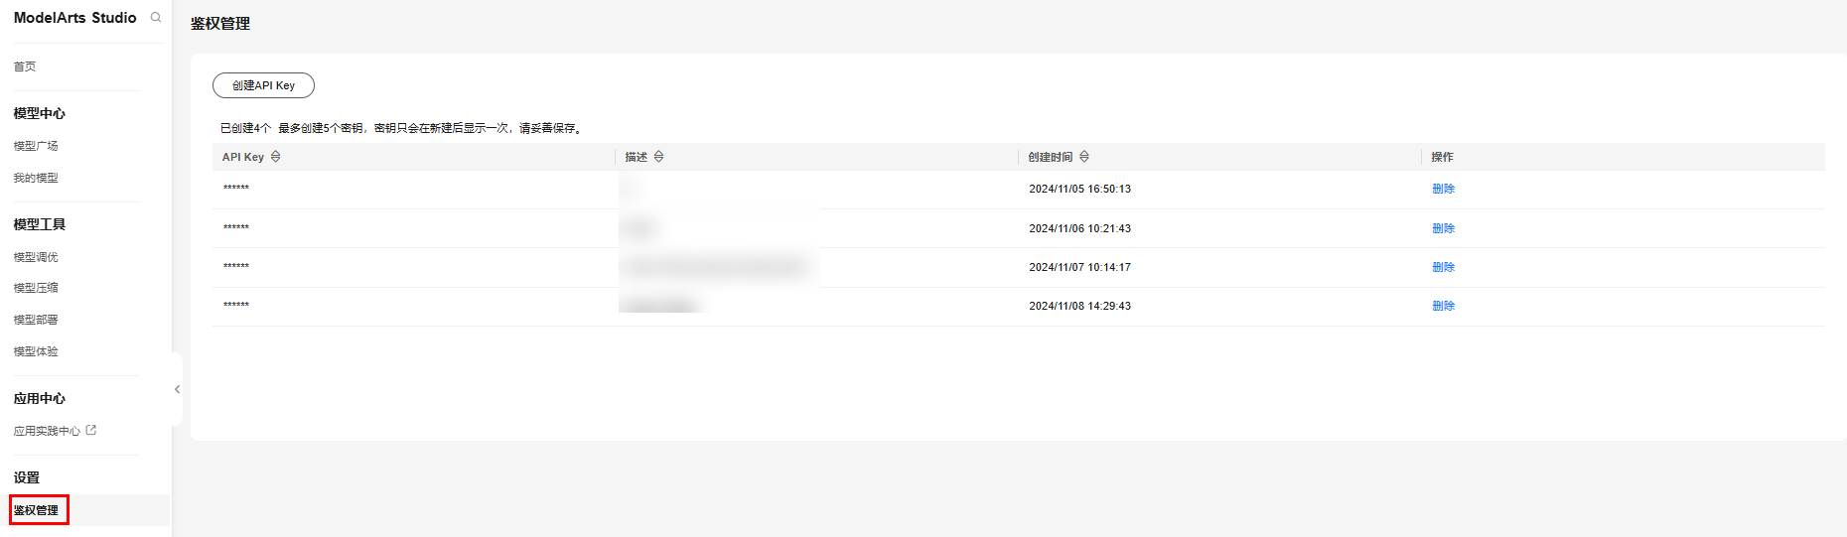Screen dimensions: 1847x537
Task: Select 鉴权管理 in settings menu
Action: click(x=37, y=510)
